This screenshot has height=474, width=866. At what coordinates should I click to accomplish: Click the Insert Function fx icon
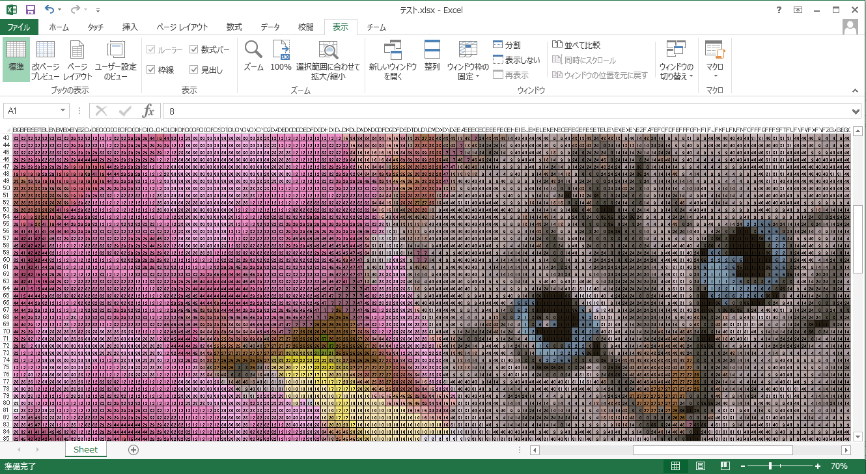click(x=148, y=111)
